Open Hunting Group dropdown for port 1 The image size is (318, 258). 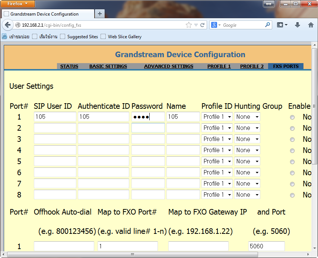coord(247,117)
